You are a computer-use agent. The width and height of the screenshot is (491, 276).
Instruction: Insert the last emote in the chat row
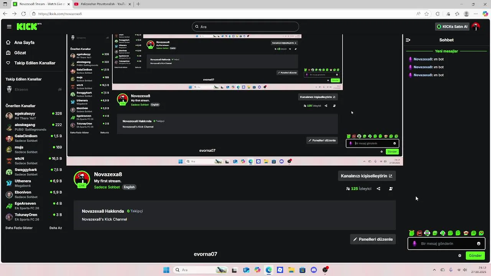coord(481,233)
